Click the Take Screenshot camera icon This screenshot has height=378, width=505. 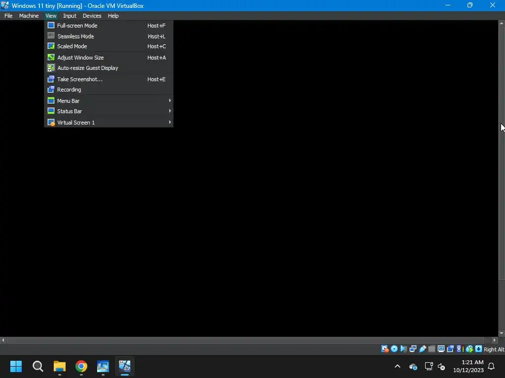point(51,79)
